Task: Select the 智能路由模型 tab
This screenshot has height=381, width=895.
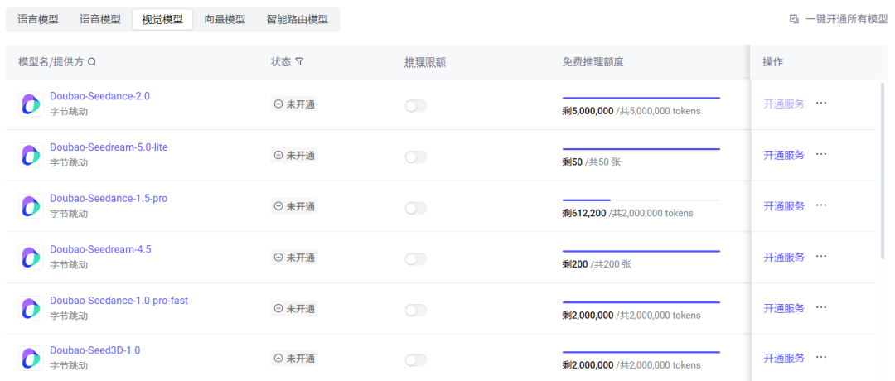Action: pos(298,19)
